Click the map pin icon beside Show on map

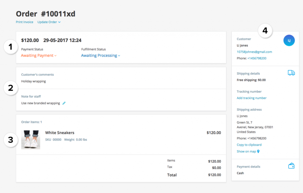[258, 151]
